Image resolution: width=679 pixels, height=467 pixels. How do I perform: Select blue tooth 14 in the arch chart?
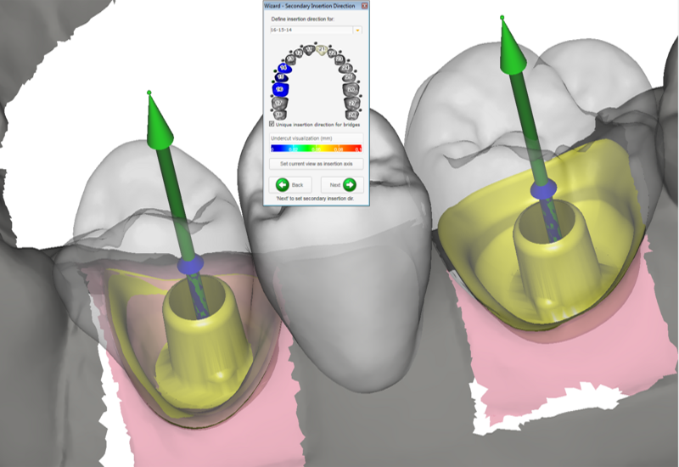tap(283, 68)
